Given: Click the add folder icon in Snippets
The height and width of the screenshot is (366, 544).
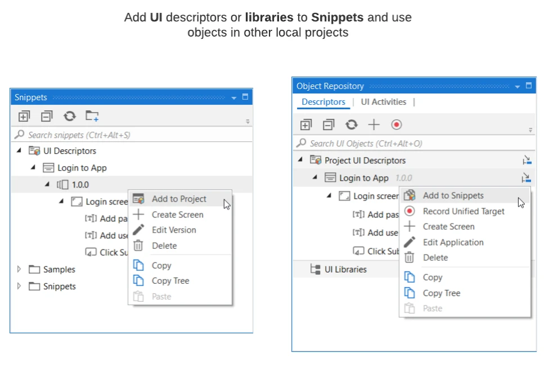Looking at the screenshot, I should 92,115.
